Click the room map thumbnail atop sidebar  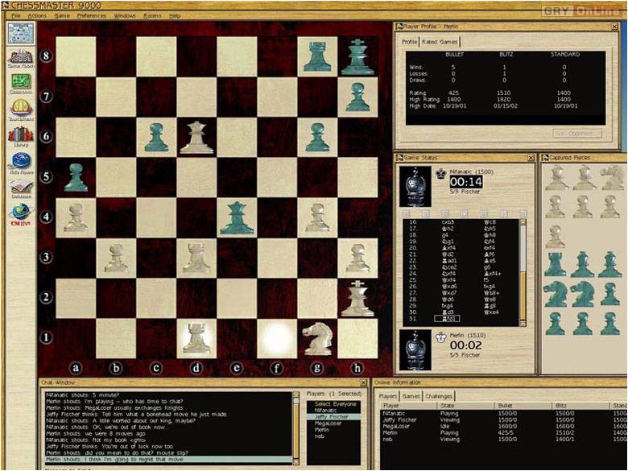pyautogui.click(x=21, y=34)
